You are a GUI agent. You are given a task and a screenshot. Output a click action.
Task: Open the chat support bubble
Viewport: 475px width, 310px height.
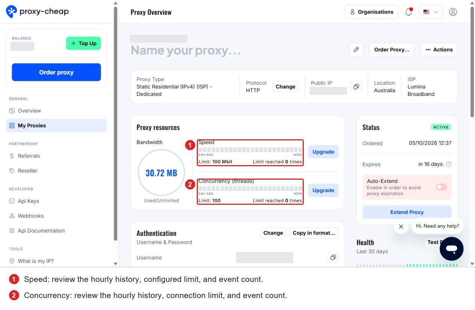(452, 249)
